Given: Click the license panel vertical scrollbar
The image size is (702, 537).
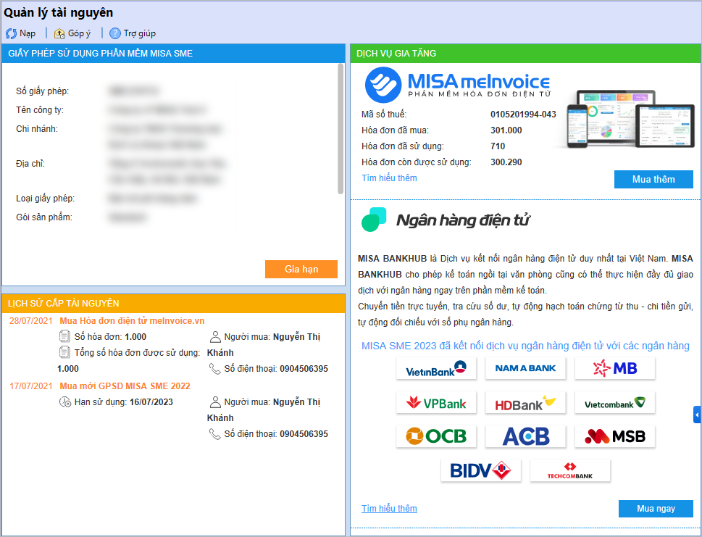Looking at the screenshot, I should [340, 129].
